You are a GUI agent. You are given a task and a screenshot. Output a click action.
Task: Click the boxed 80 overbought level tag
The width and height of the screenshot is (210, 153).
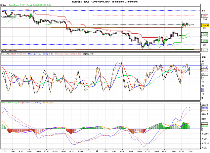pos(203,66)
